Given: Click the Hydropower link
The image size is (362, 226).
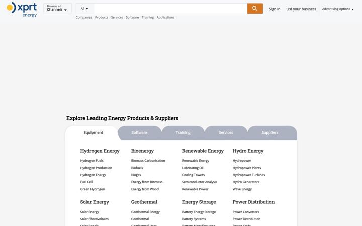Looking at the screenshot, I should [242, 161].
